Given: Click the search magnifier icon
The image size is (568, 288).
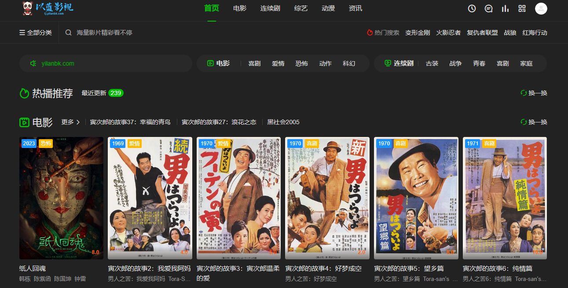Looking at the screenshot, I should pyautogui.click(x=68, y=33).
